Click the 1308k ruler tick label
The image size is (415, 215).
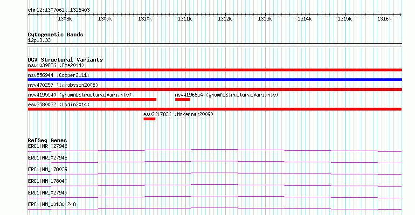(65, 19)
